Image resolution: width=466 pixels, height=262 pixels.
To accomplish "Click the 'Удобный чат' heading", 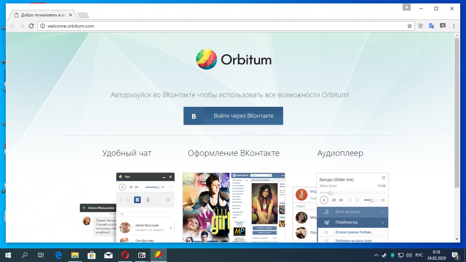I will point(127,153).
